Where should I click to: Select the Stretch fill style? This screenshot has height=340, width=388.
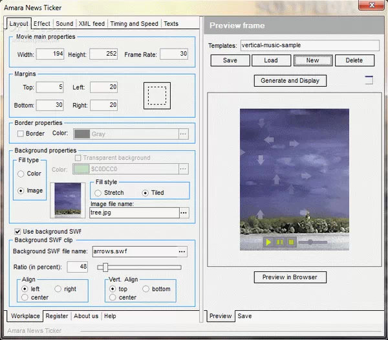pos(98,193)
